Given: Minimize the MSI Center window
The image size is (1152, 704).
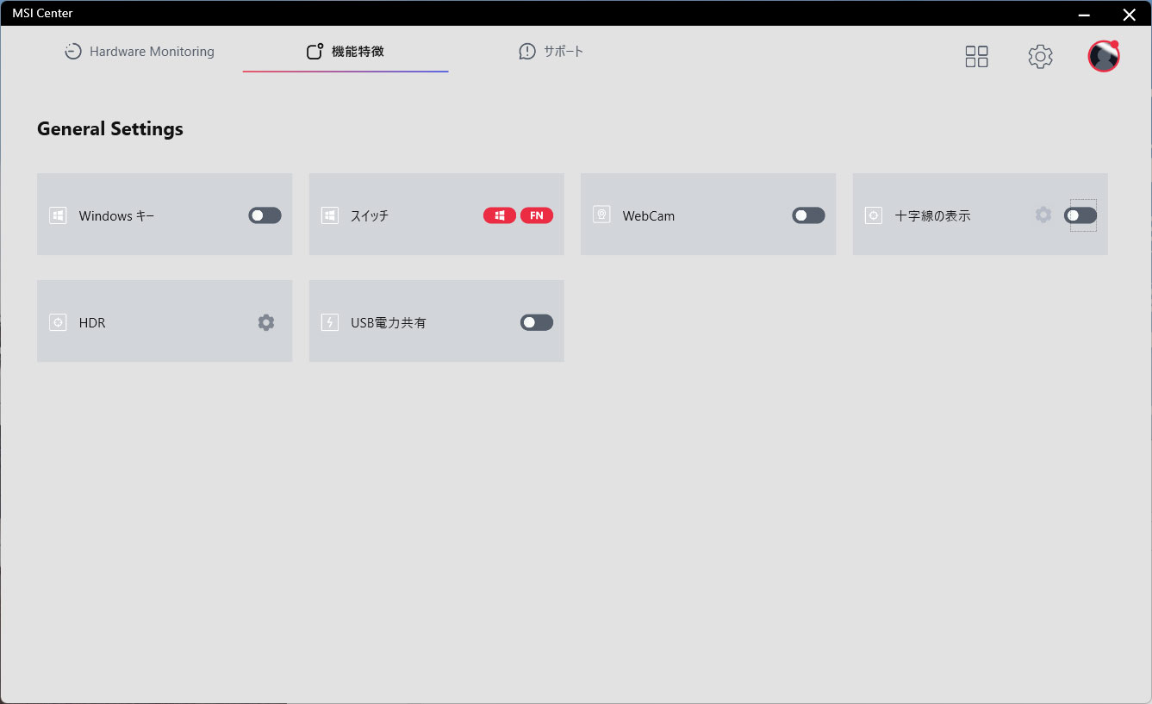Looking at the screenshot, I should click(1084, 14).
